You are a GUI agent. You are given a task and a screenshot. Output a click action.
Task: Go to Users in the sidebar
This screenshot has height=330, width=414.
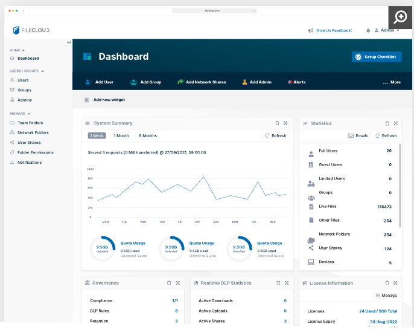coord(23,80)
